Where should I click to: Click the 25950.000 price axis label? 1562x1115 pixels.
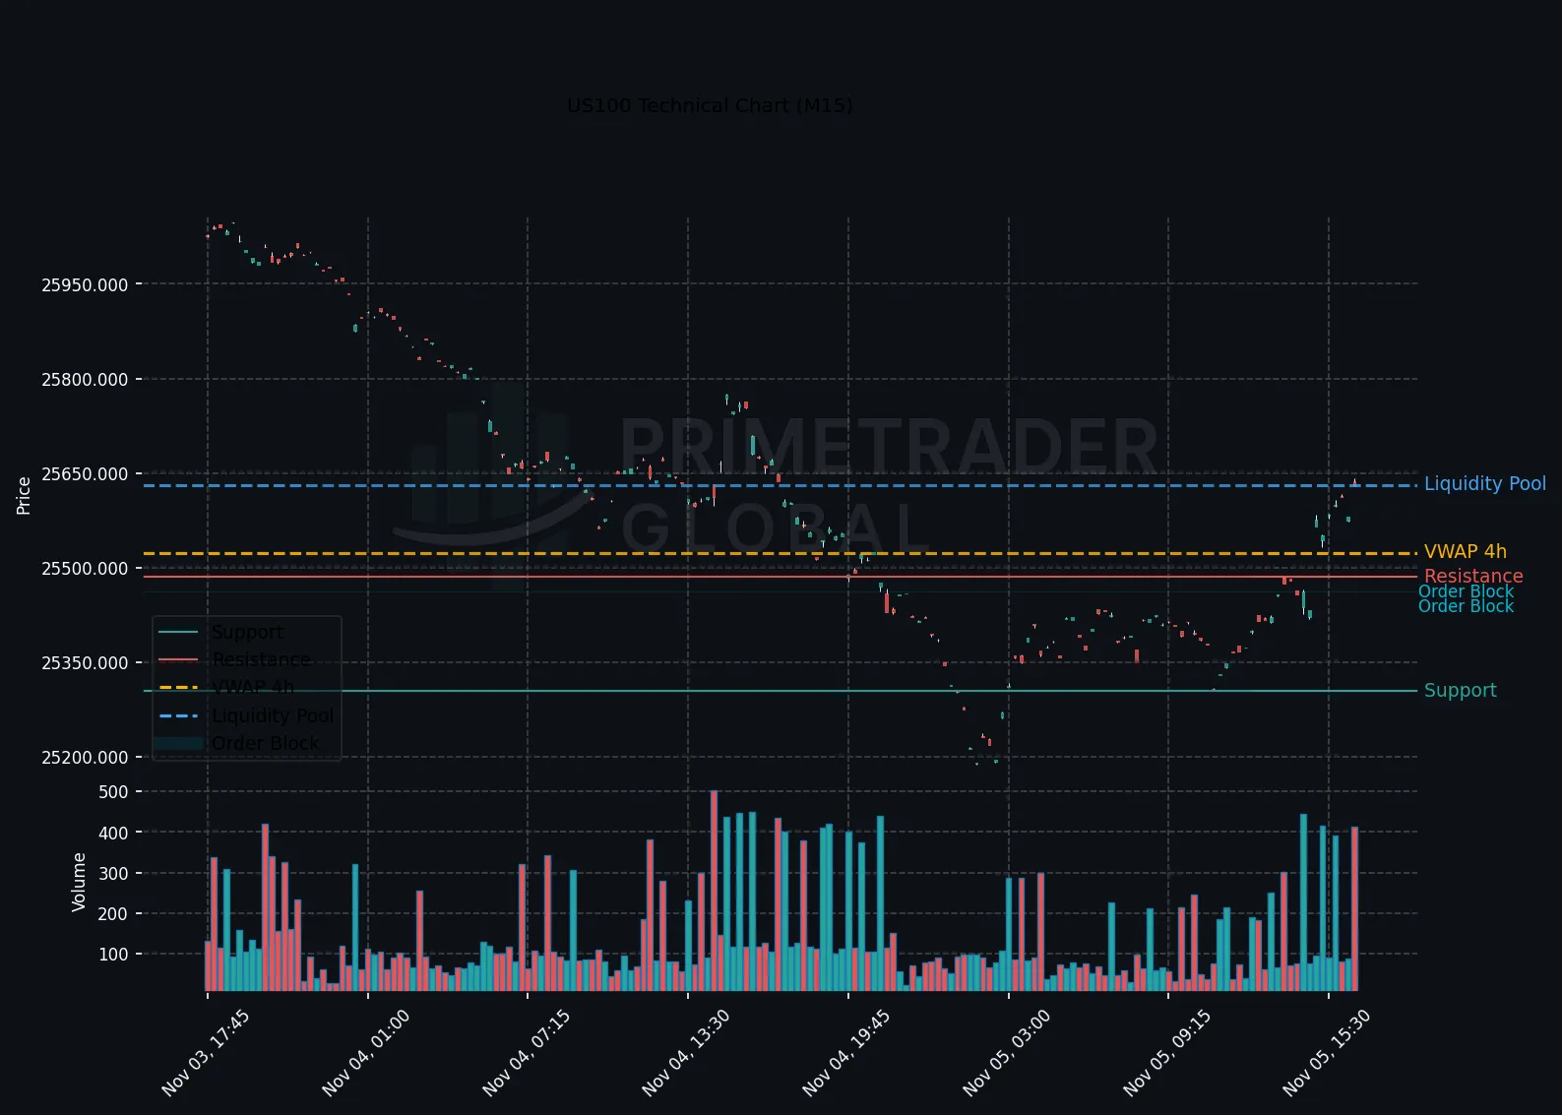85,285
